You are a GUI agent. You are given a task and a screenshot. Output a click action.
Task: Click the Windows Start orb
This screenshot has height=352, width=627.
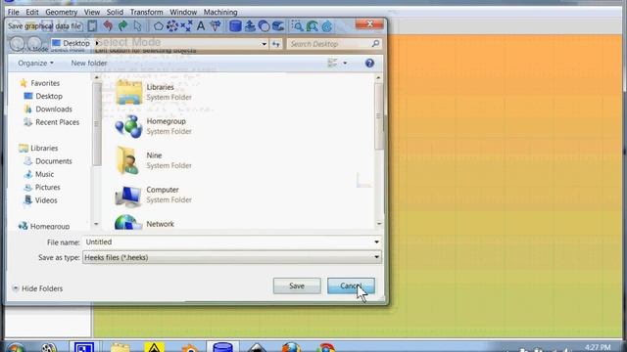[x=15, y=348]
